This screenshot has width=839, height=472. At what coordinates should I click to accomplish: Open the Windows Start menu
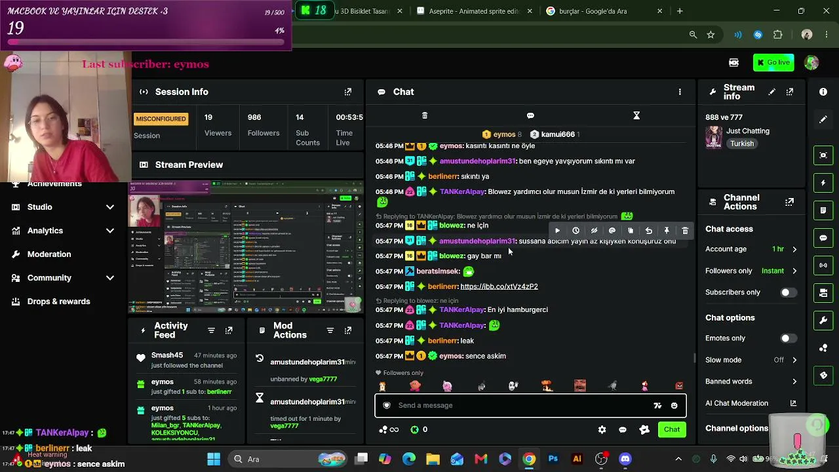pyautogui.click(x=214, y=460)
